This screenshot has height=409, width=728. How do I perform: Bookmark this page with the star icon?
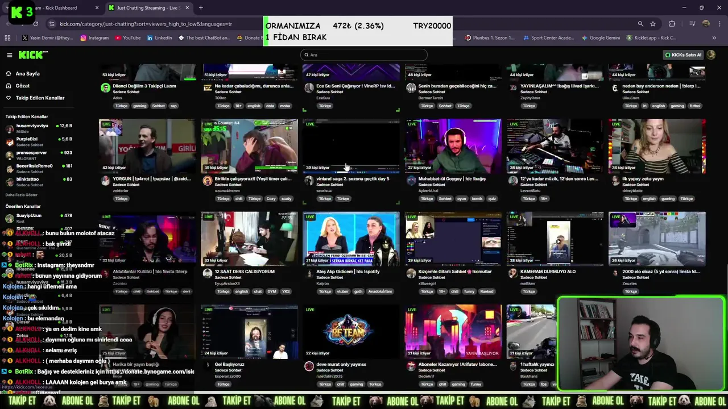coord(653,24)
